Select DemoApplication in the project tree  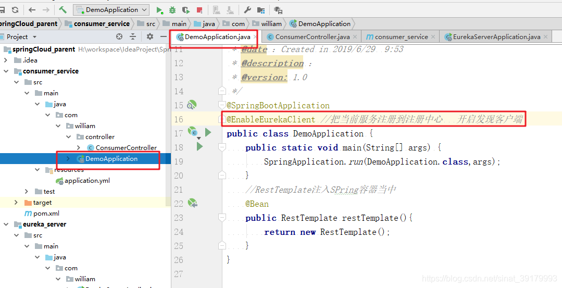point(111,159)
